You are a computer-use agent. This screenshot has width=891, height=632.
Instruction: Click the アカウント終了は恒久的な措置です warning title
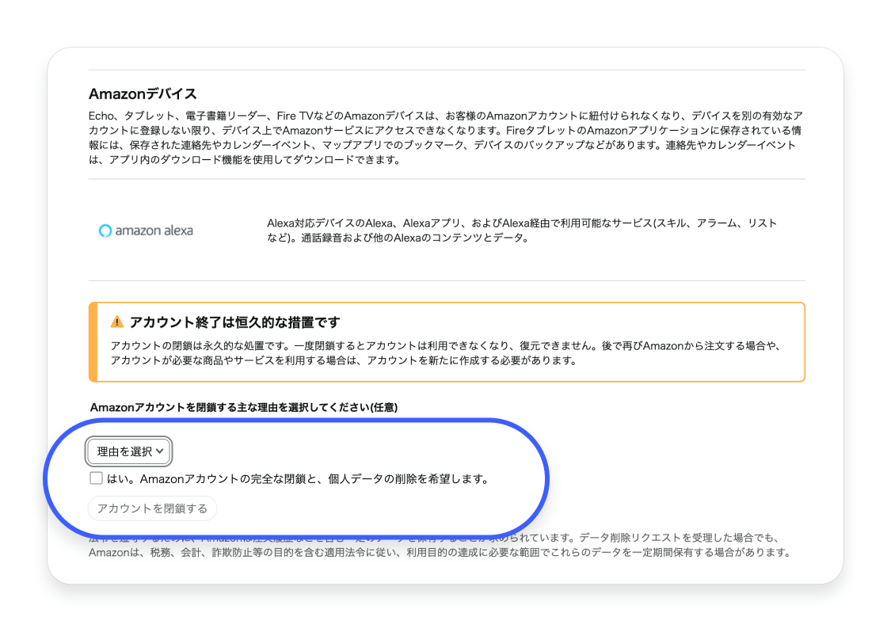coord(234,322)
